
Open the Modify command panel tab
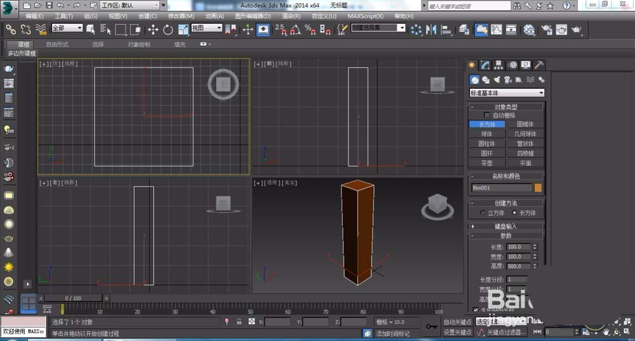(485, 65)
